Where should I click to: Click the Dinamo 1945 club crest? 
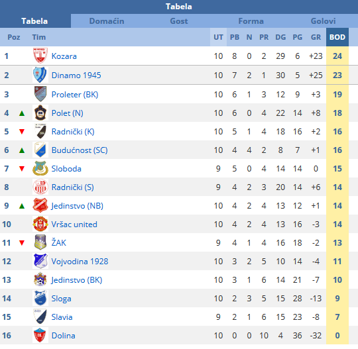coord(40,75)
